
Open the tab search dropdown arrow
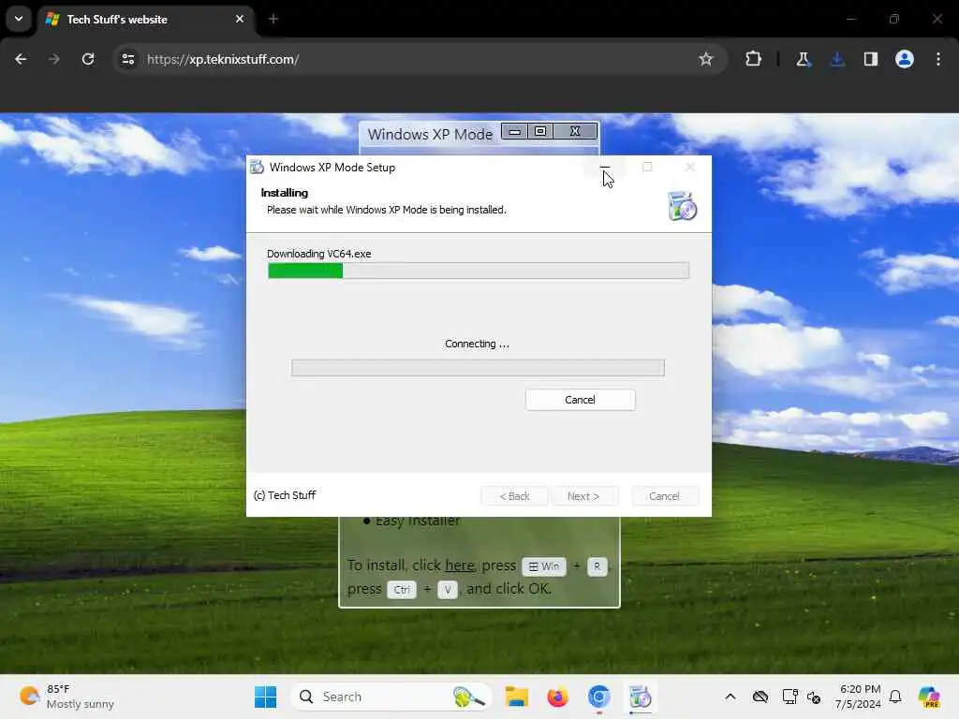point(19,19)
